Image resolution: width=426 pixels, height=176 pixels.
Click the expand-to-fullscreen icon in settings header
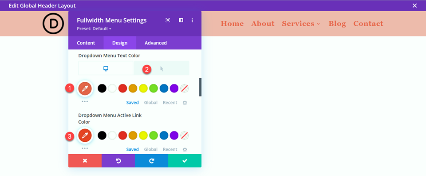168,20
